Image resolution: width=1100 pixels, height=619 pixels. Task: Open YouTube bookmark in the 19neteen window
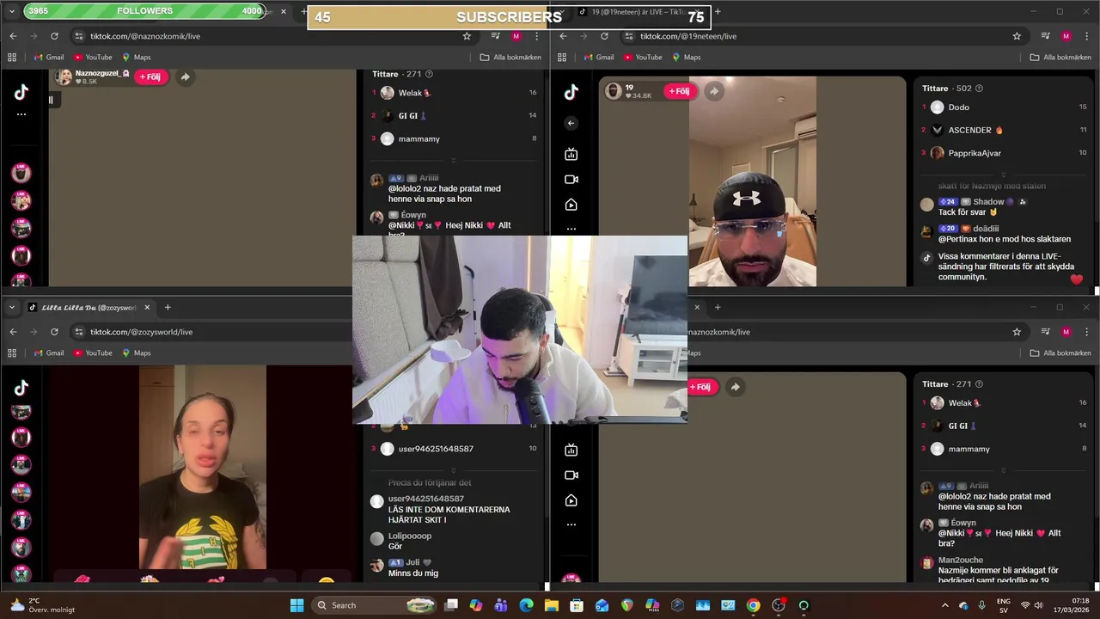(643, 57)
